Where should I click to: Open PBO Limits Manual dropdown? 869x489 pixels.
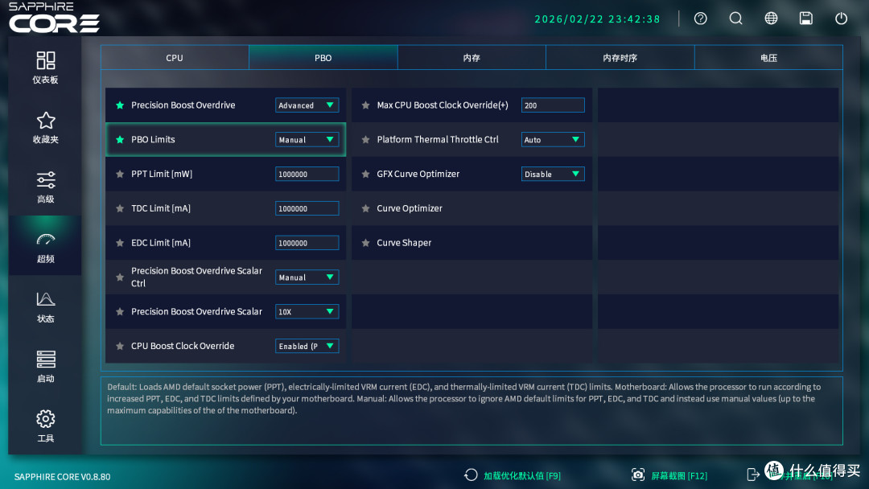pos(307,140)
